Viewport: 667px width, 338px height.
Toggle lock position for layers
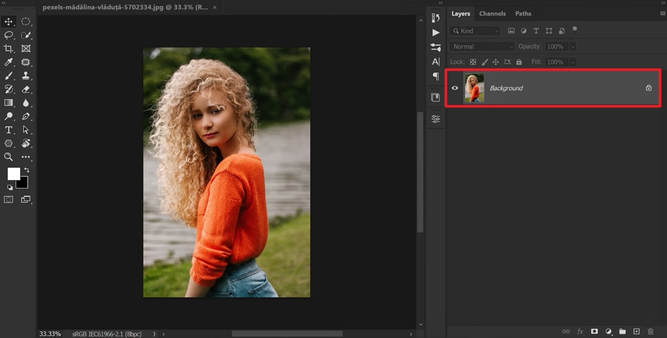(x=495, y=61)
